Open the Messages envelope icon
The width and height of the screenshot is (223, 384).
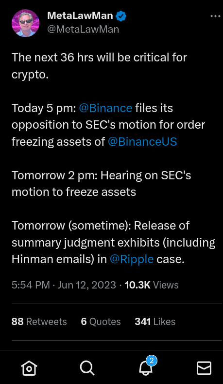pyautogui.click(x=204, y=368)
